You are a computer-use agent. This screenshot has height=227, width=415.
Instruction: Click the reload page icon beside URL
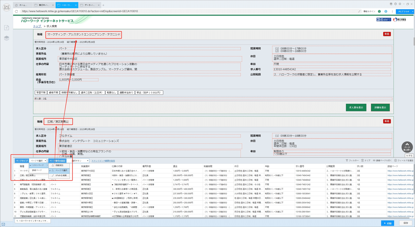click(x=17, y=11)
